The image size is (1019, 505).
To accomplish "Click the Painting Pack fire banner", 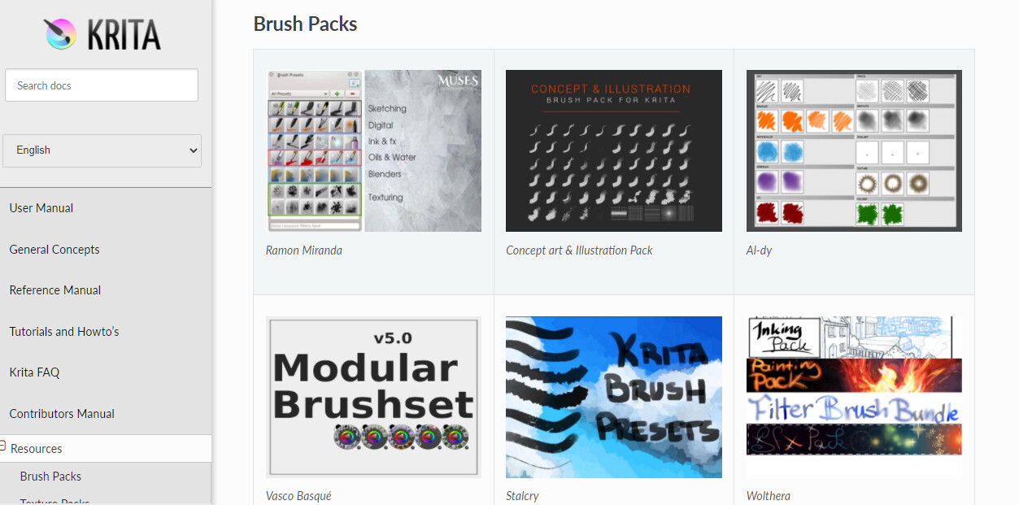I will 854,376.
